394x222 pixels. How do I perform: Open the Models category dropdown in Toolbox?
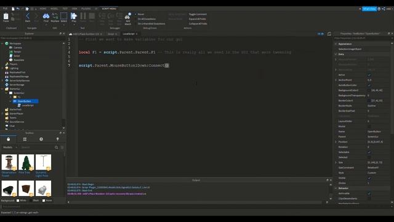(x=10, y=147)
